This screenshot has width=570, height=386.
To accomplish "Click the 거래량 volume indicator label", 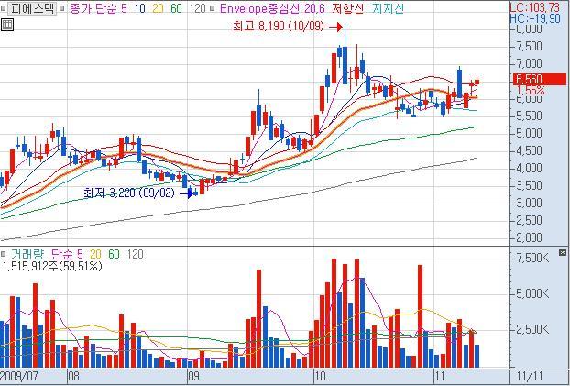I will pos(27,254).
